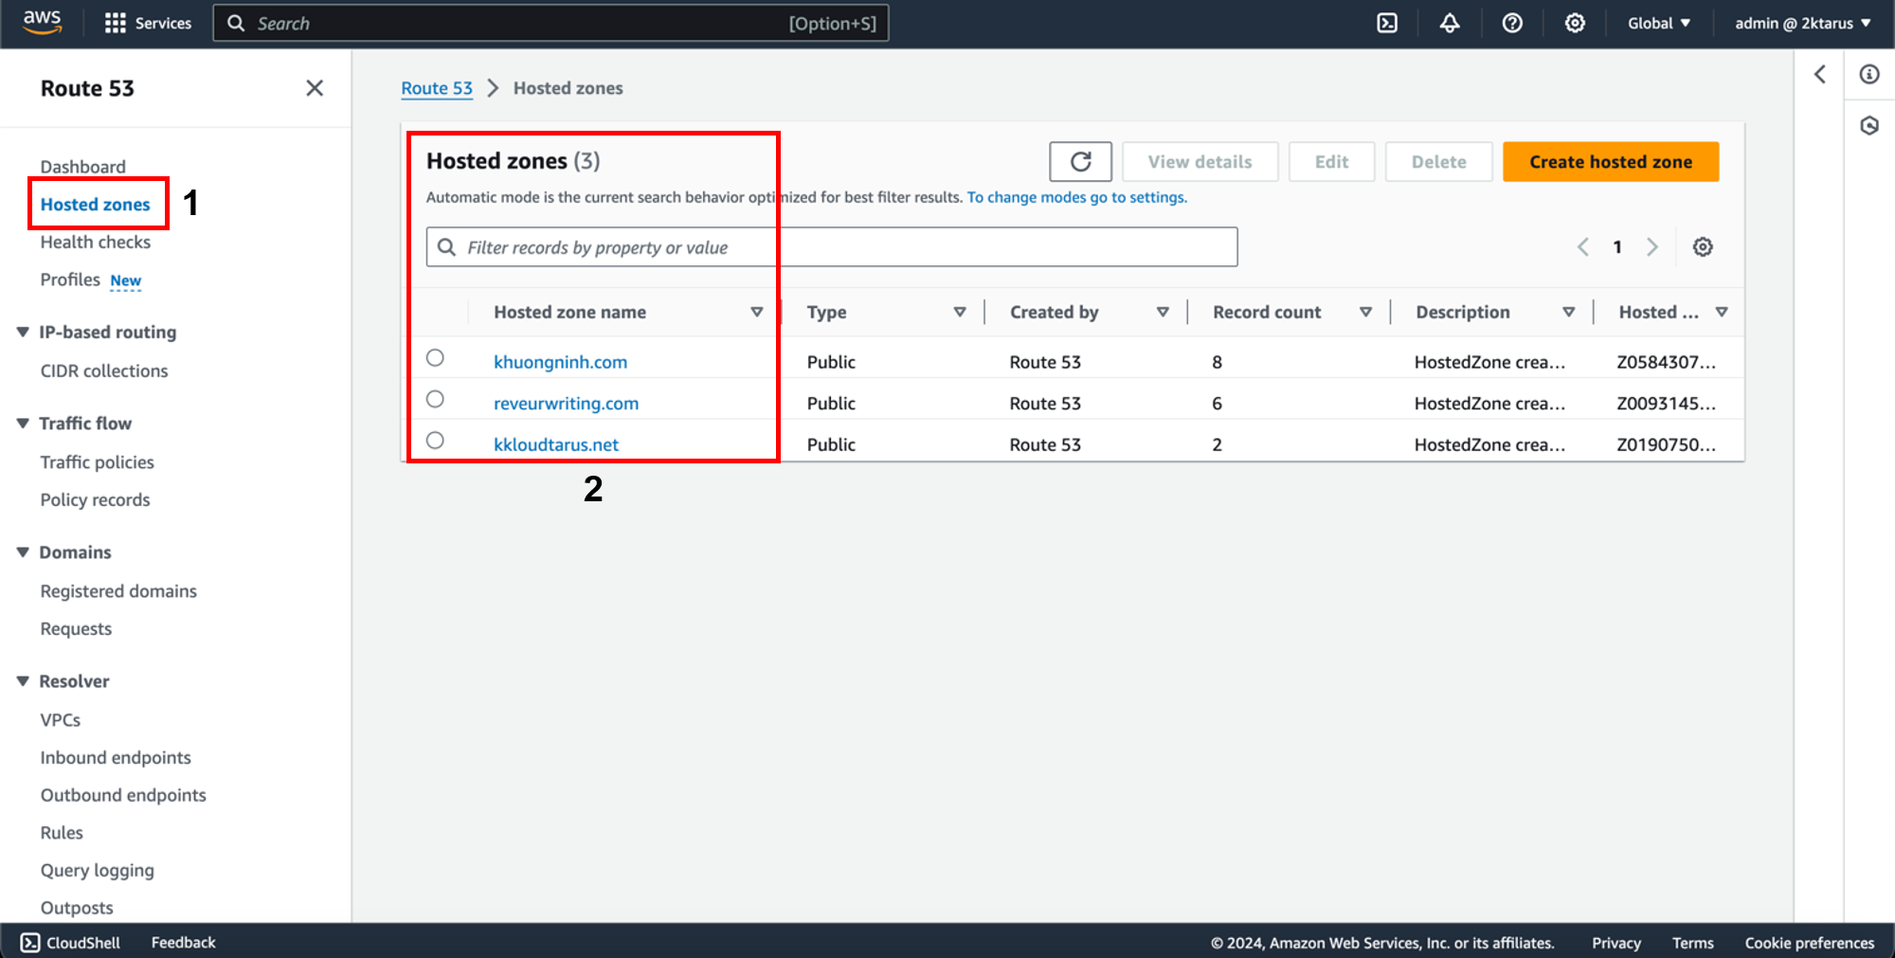Open the kkloudtarus.net hosted zone link
Viewport: 1895px width, 958px height.
click(555, 444)
